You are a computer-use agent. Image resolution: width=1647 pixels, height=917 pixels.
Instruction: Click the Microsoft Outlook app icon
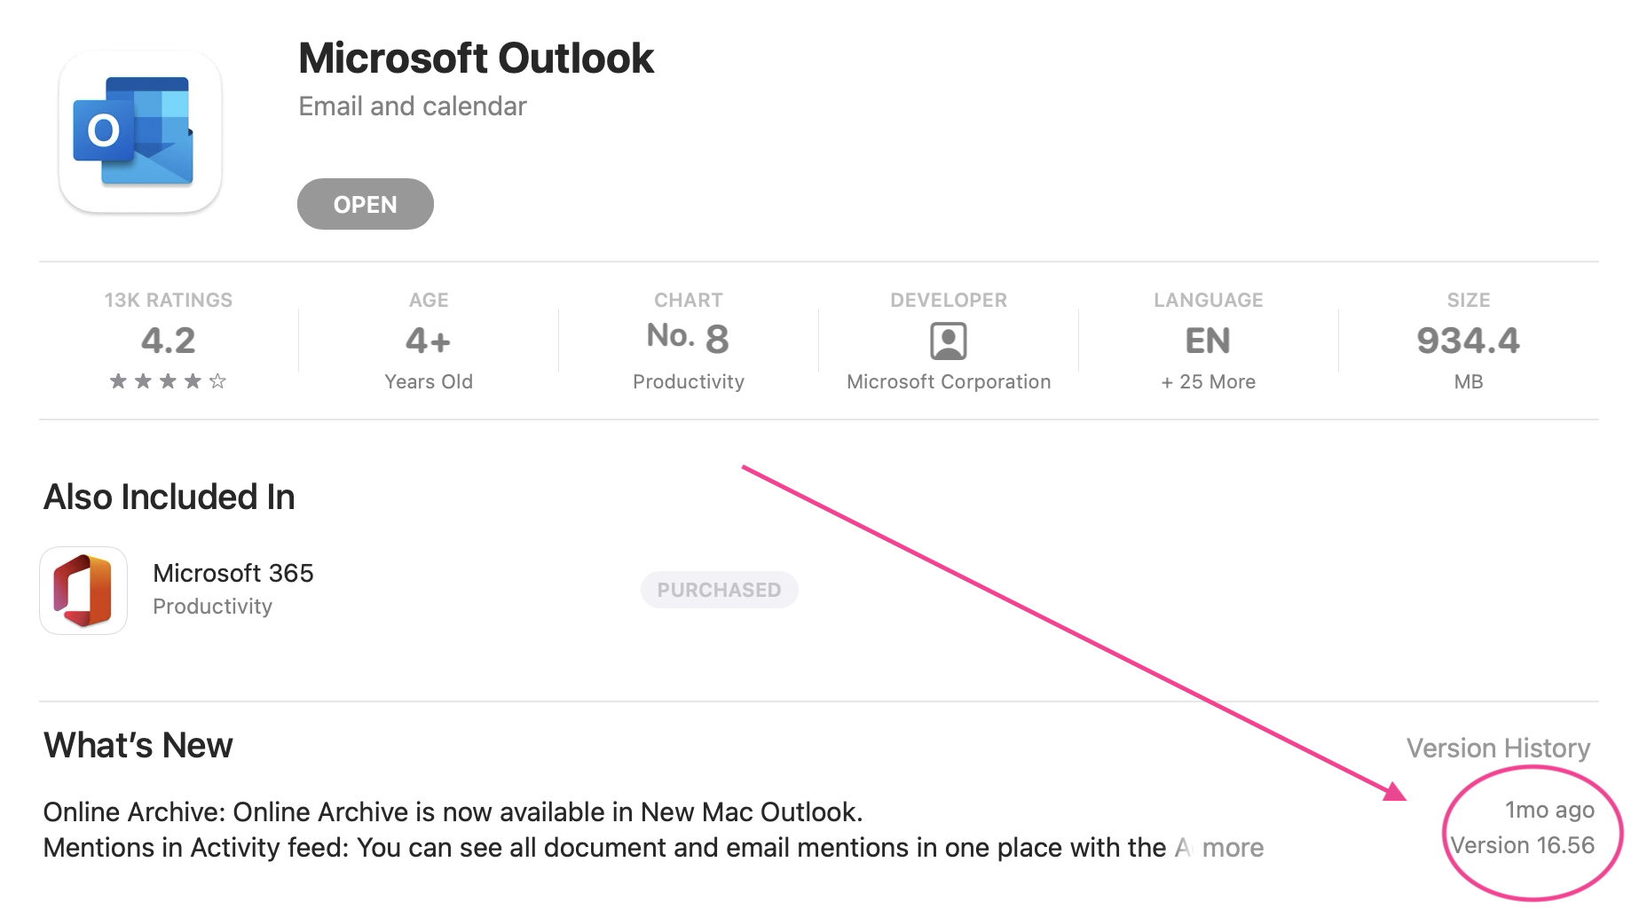tap(140, 131)
